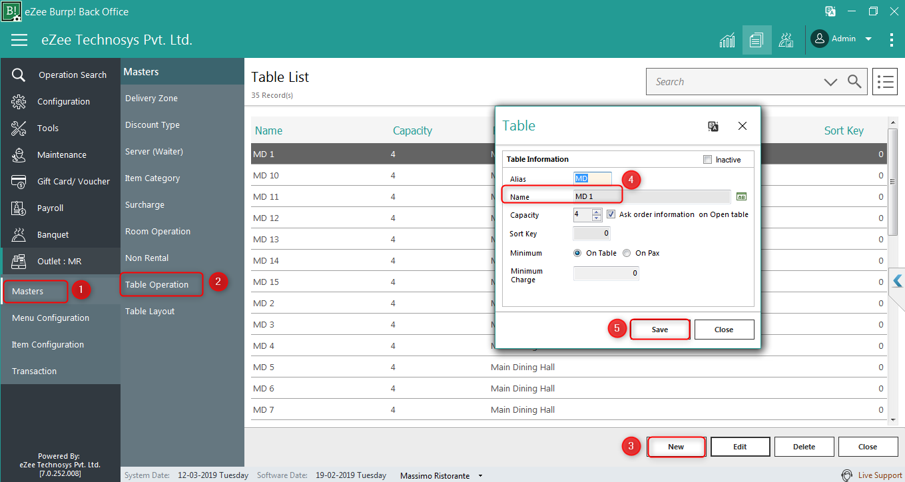
Task: Click the New button
Action: point(676,447)
